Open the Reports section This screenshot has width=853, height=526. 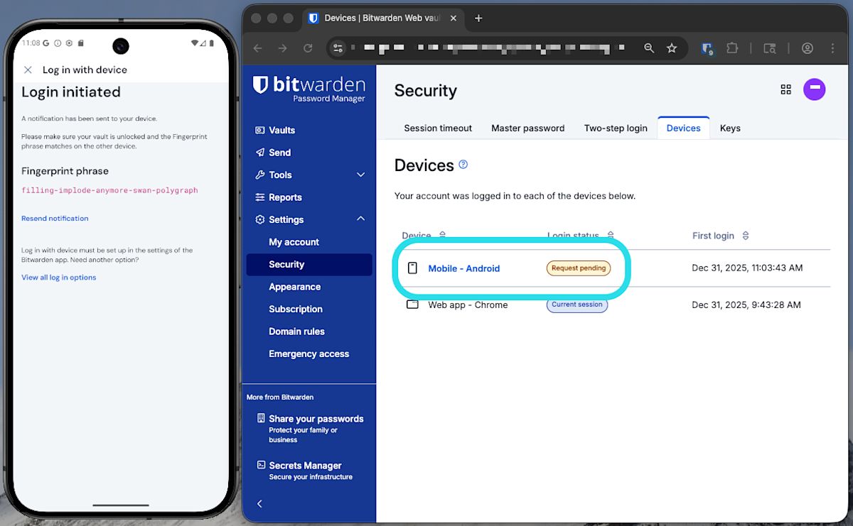pyautogui.click(x=284, y=197)
